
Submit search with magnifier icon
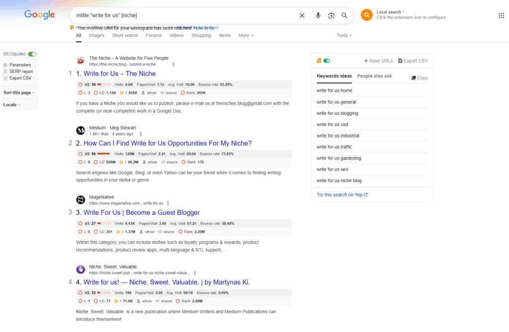click(x=344, y=15)
